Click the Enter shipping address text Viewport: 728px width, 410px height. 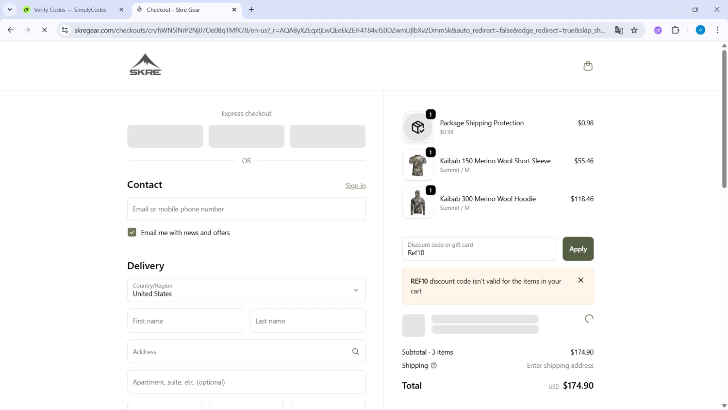pyautogui.click(x=560, y=366)
